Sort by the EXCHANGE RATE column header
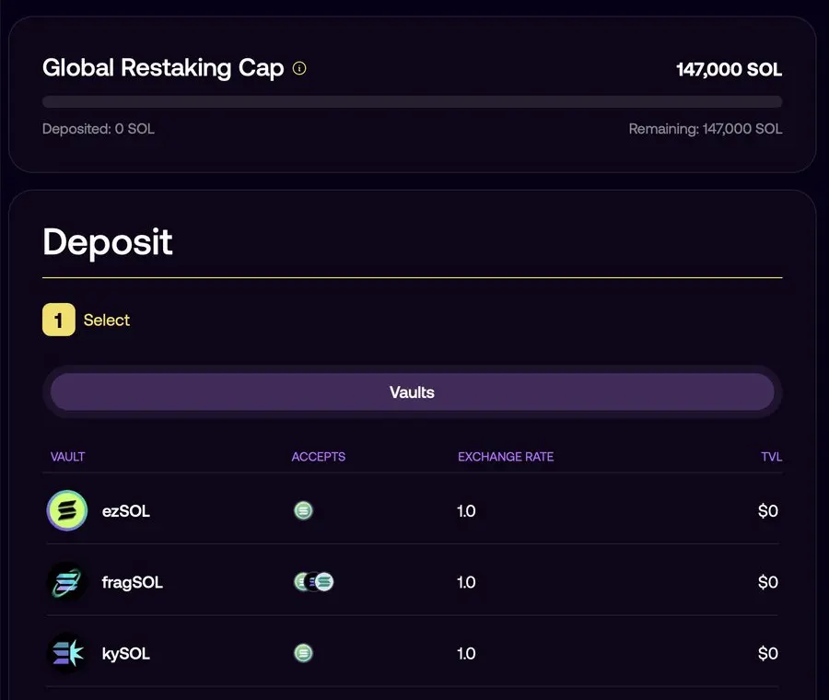Image resolution: width=829 pixels, height=700 pixels. click(x=506, y=457)
